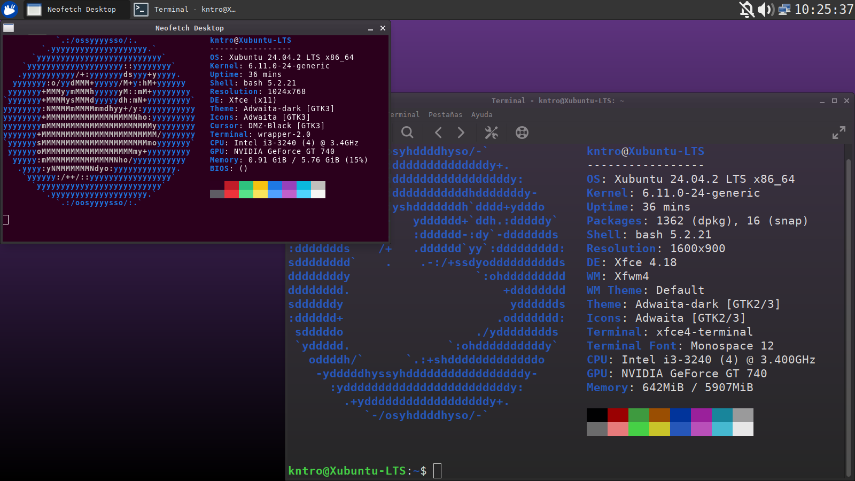
Task: Click the Packages line in Terminal output
Action: coord(697,221)
